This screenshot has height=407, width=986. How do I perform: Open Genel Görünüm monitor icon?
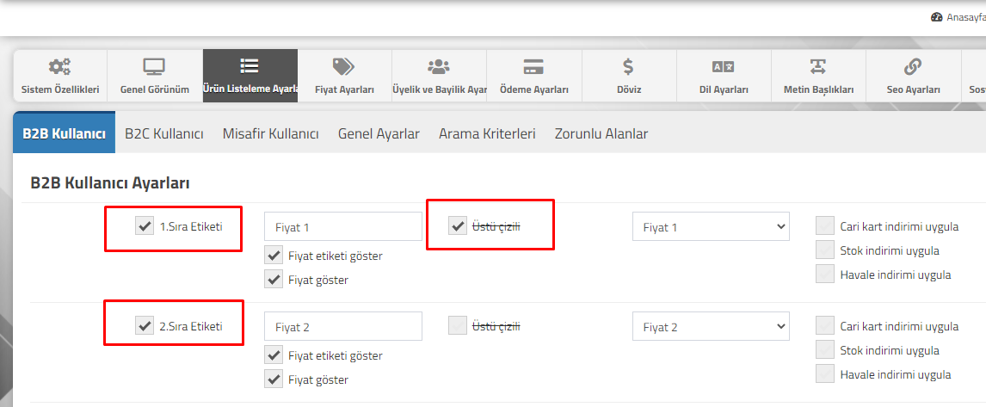[x=154, y=66]
